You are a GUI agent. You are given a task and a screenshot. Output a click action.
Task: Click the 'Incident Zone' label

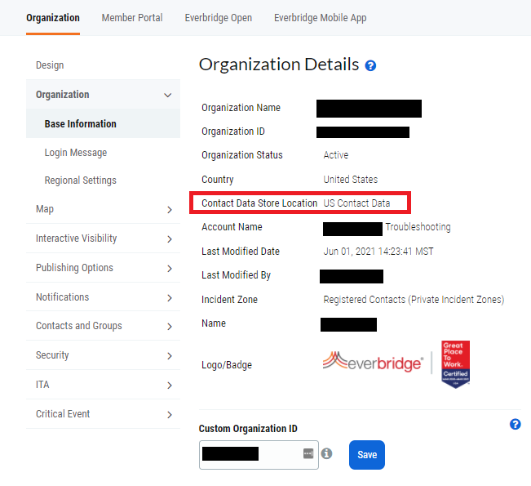tap(229, 300)
